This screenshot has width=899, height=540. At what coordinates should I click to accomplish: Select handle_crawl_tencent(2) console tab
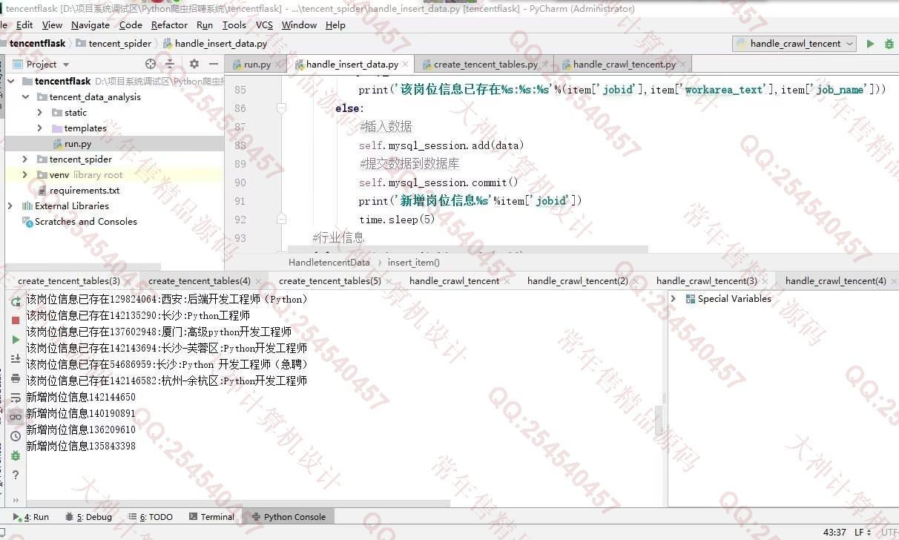(x=577, y=281)
